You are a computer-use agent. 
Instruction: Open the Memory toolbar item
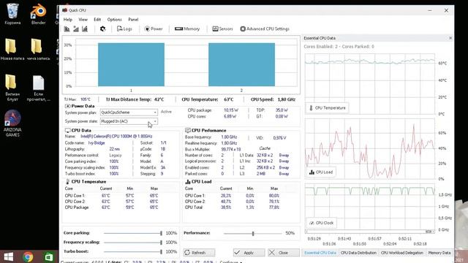(187, 29)
